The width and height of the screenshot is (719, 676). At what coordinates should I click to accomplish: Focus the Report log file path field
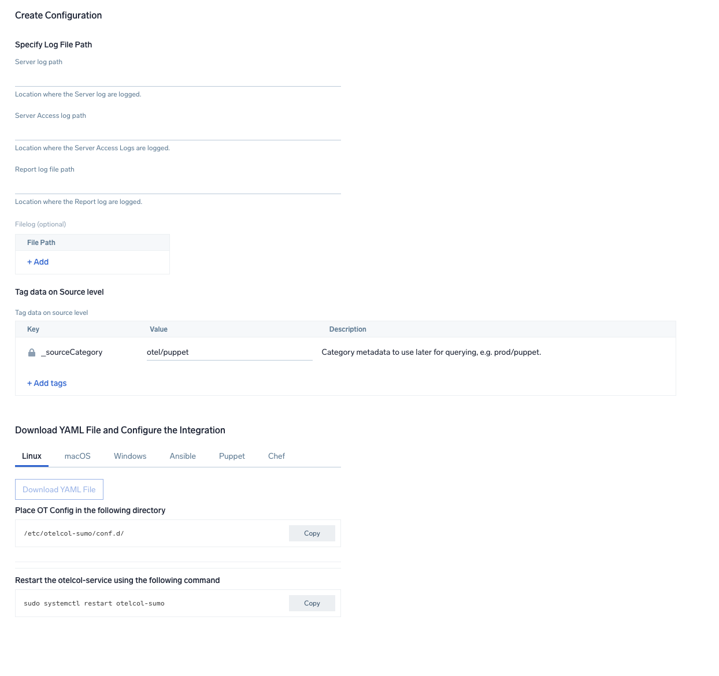(178, 185)
